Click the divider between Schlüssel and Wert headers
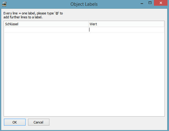Viewport: 169px width, 131px height. click(x=88, y=24)
